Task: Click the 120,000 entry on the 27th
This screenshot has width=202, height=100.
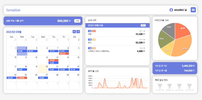Action: pyautogui.click(x=43, y=78)
